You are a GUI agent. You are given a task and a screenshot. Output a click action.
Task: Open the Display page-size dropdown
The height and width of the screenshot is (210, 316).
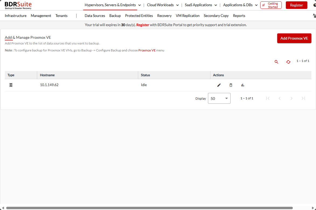point(219,98)
